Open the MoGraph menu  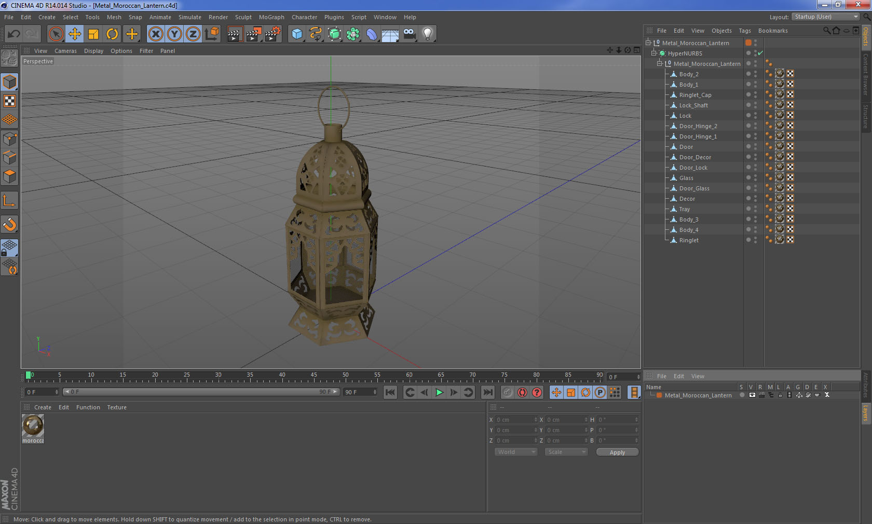click(x=271, y=17)
